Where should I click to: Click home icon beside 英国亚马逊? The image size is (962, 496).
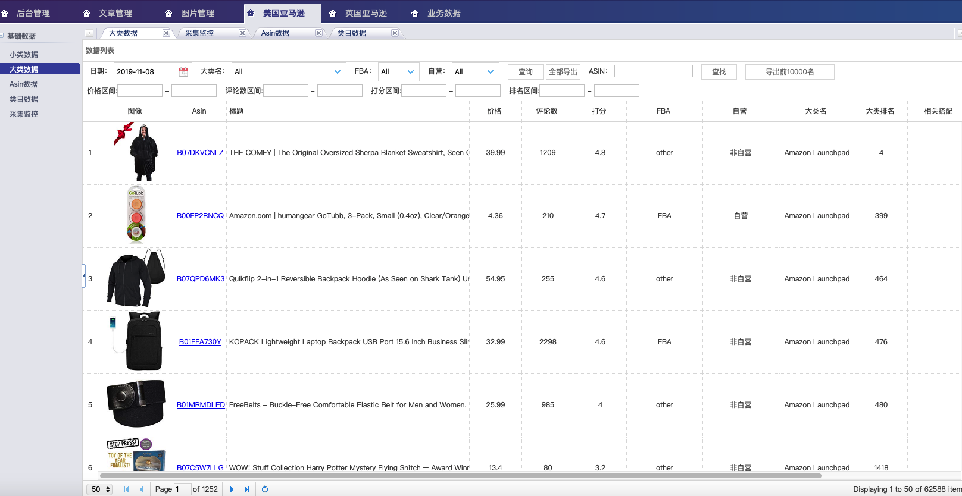pyautogui.click(x=333, y=13)
